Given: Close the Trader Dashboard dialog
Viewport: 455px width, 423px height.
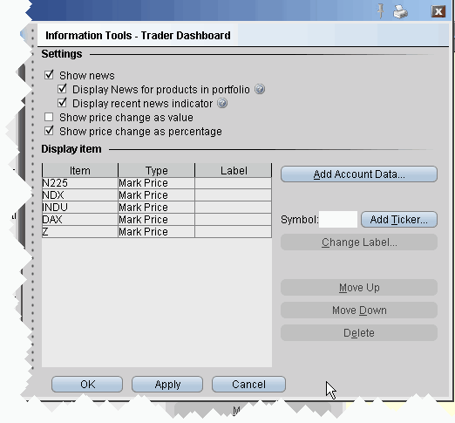Looking at the screenshot, I should tap(438, 11).
